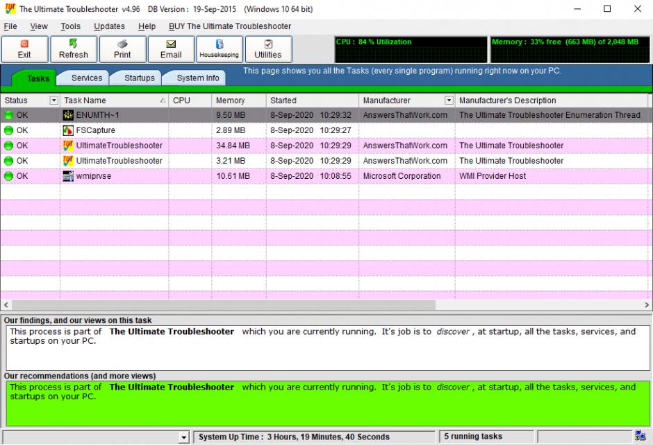
Task: Open the Help menu
Action: coord(147,26)
